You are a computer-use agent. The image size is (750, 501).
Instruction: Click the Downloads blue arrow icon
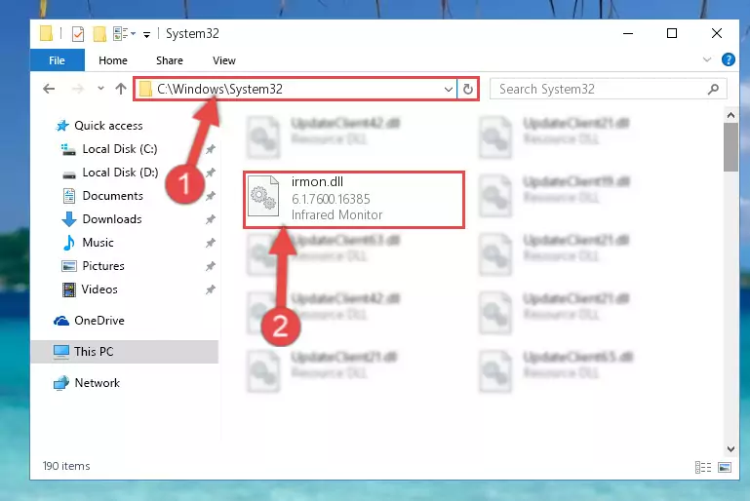(69, 219)
